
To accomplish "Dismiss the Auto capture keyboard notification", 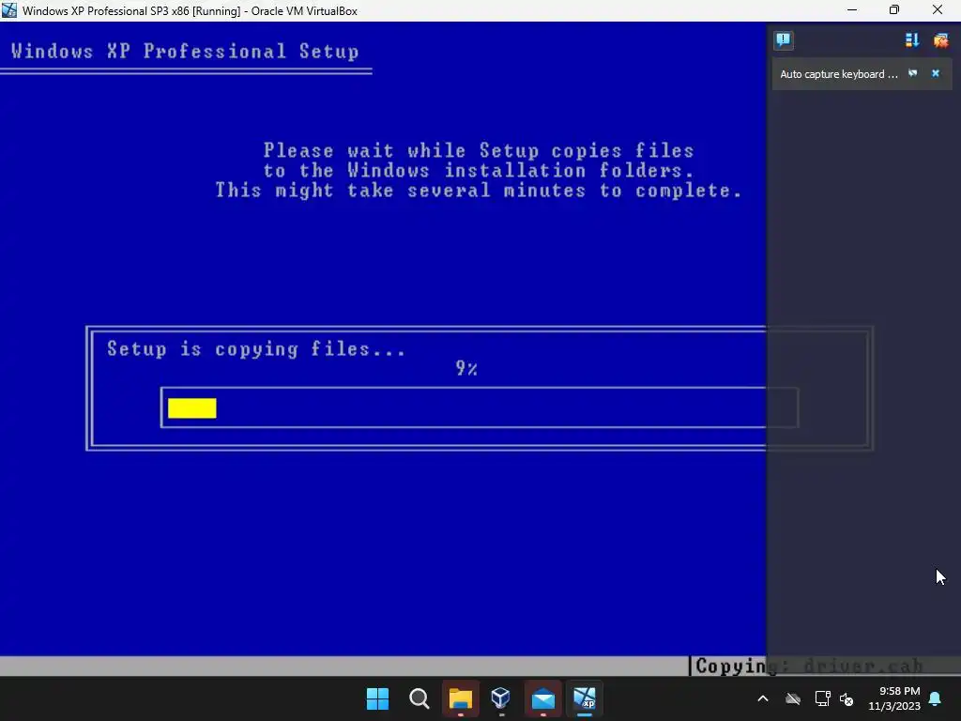I will [x=936, y=73].
